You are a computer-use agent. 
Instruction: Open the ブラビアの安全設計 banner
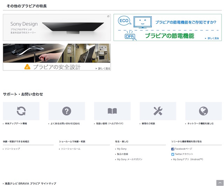tap(57, 57)
